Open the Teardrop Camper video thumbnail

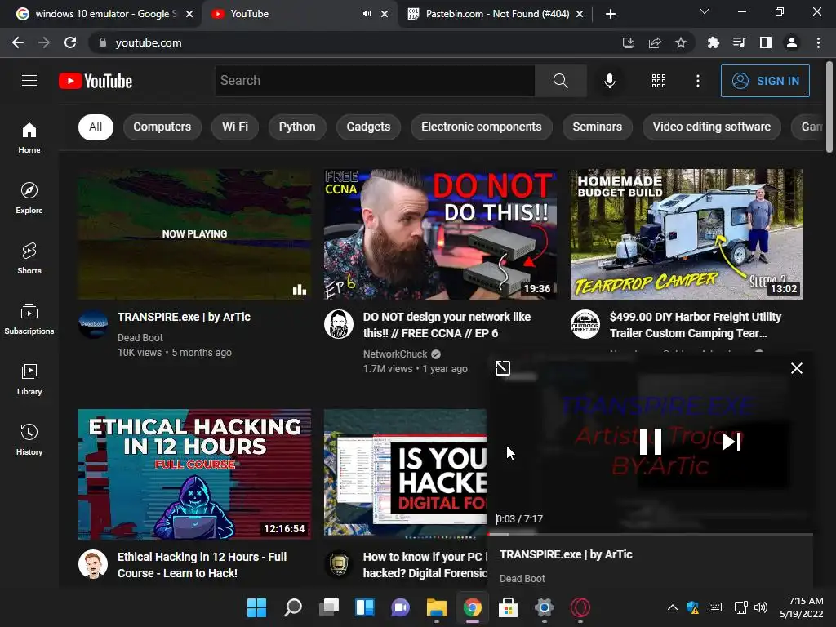(687, 234)
